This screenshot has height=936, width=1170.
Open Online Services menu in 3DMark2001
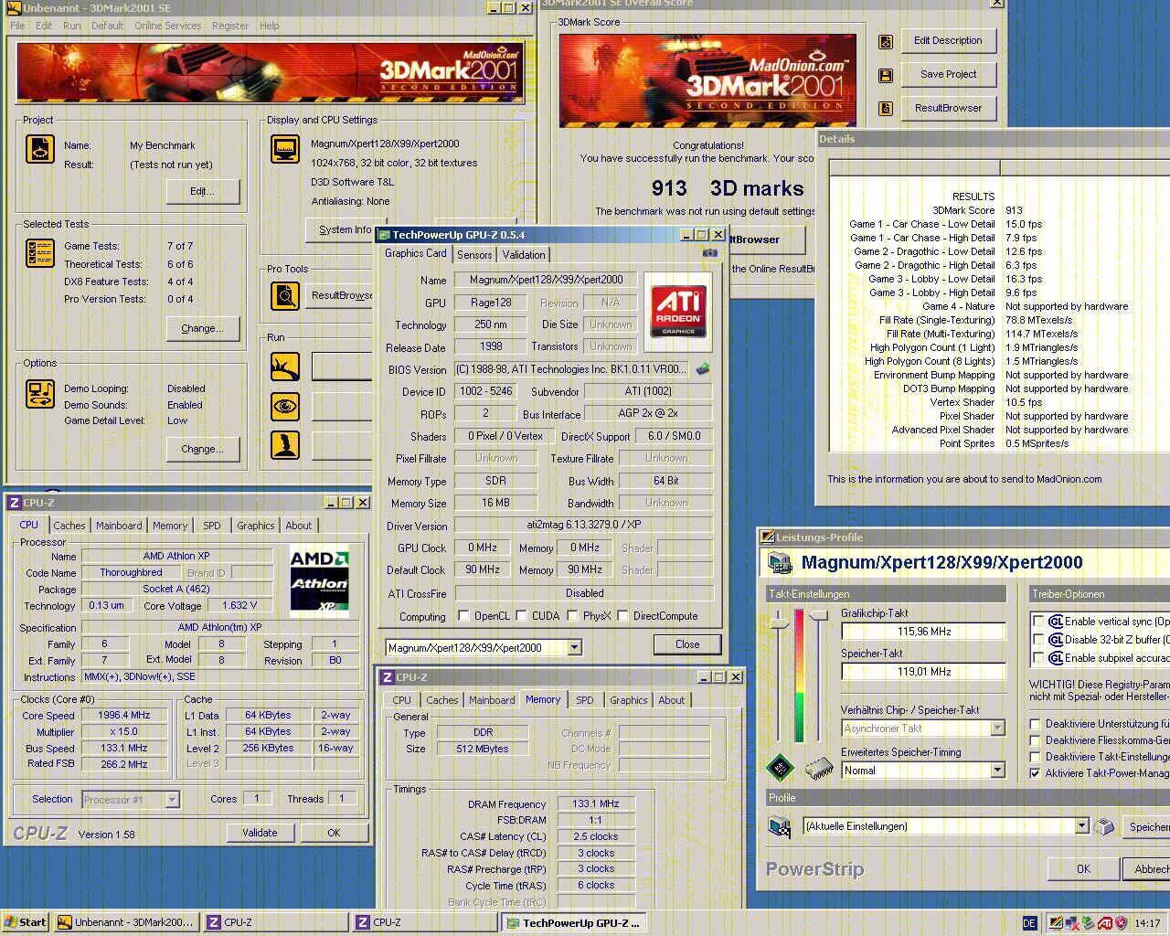pyautogui.click(x=168, y=26)
